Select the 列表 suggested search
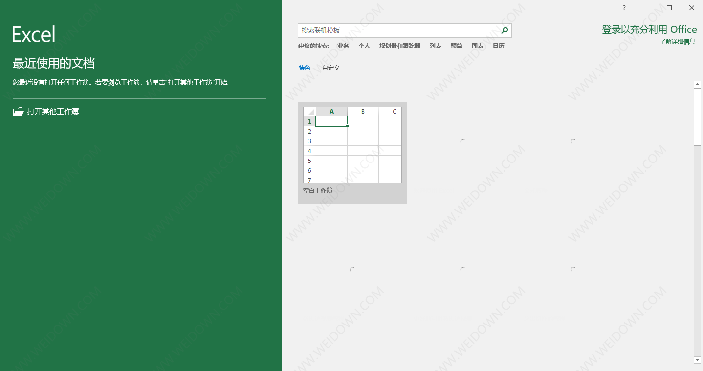This screenshot has height=371, width=703. coord(436,46)
